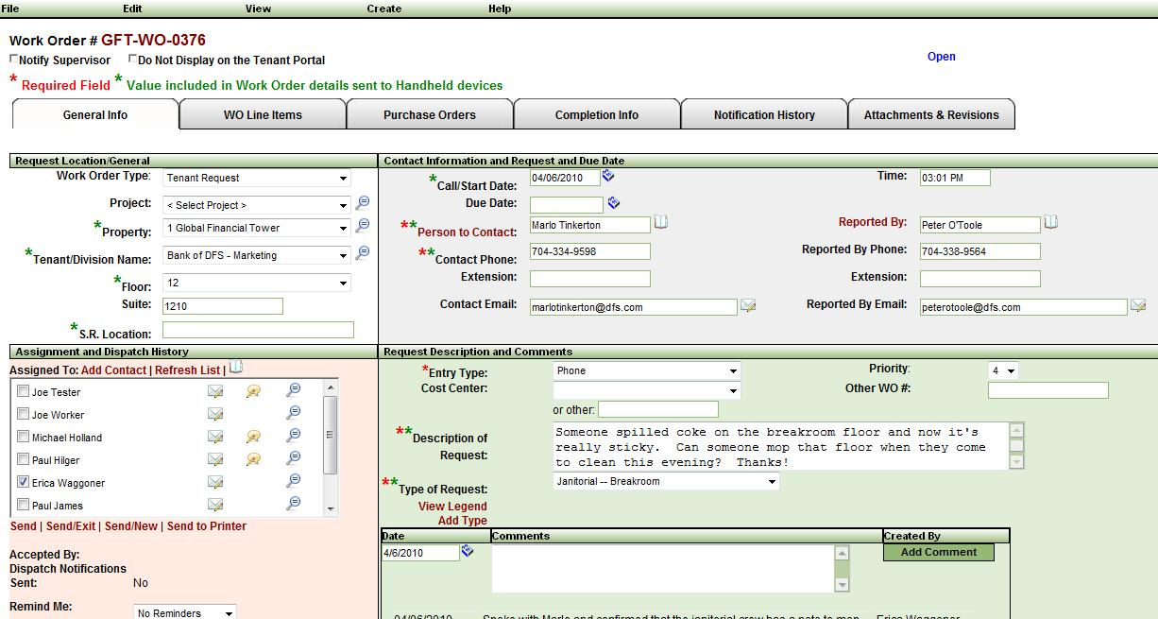Open the Type of Request dropdown
This screenshot has width=1158, height=619.
(x=666, y=481)
